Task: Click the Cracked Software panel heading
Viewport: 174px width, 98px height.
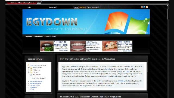Action: click(x=36, y=59)
